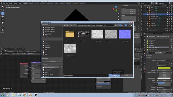This screenshot has width=173, height=97.
Task: Open filter settings dropdown in file browser
Action: [128, 25]
